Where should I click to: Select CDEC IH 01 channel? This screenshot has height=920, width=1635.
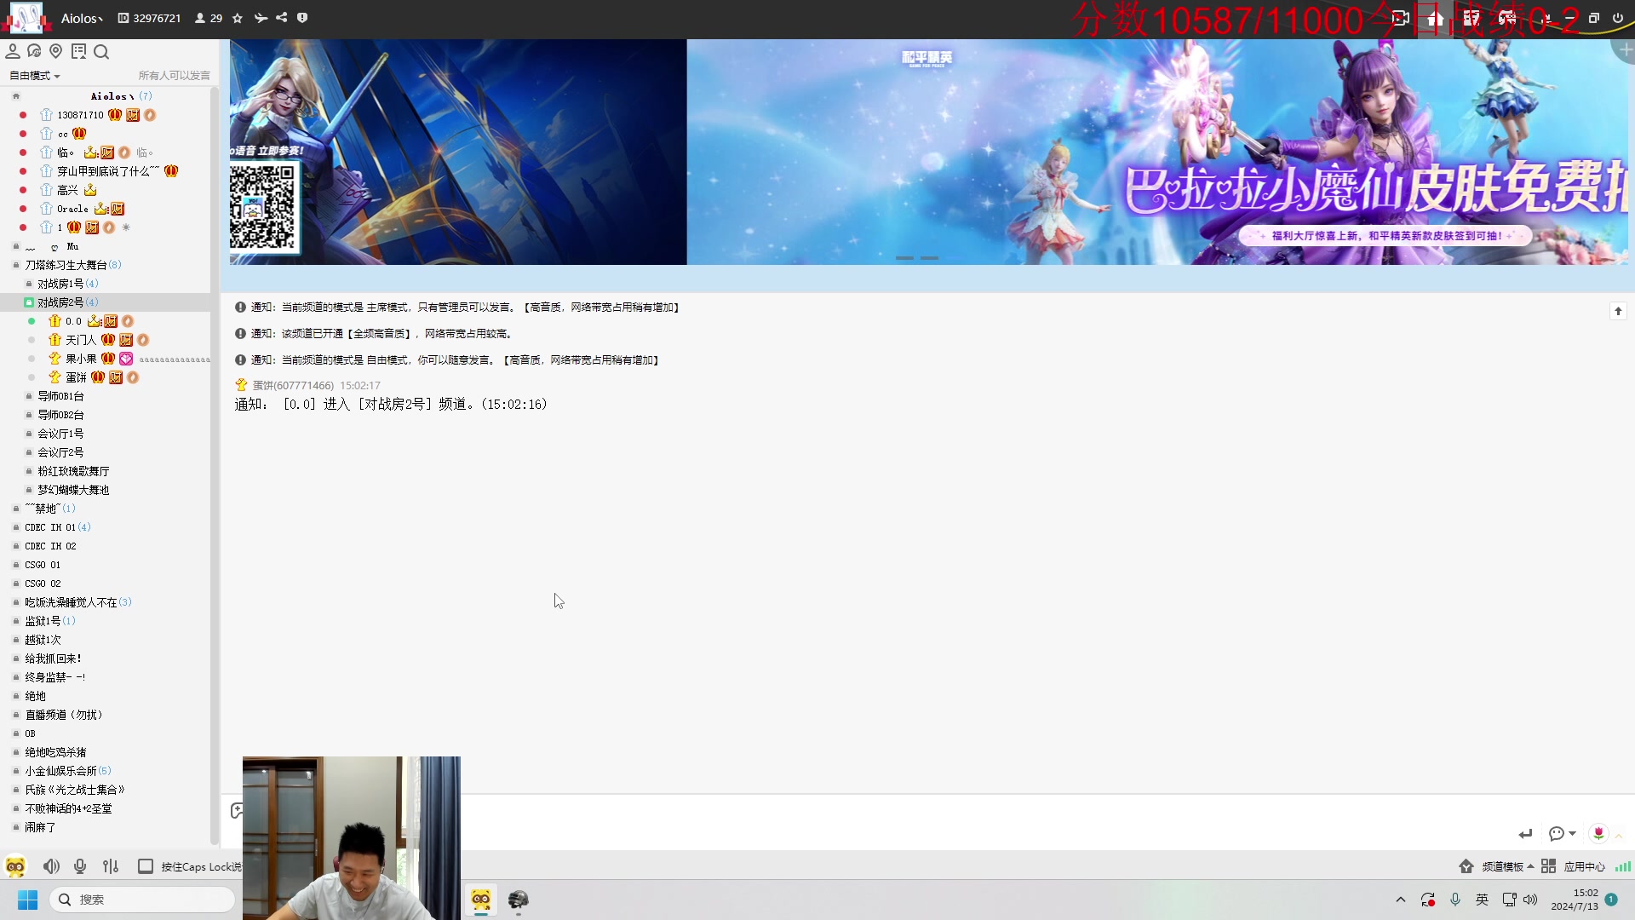coord(50,527)
